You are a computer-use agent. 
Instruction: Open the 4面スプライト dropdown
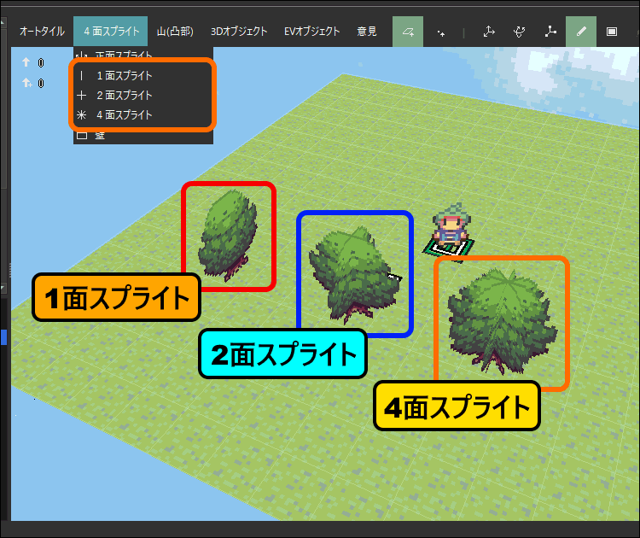(x=111, y=32)
